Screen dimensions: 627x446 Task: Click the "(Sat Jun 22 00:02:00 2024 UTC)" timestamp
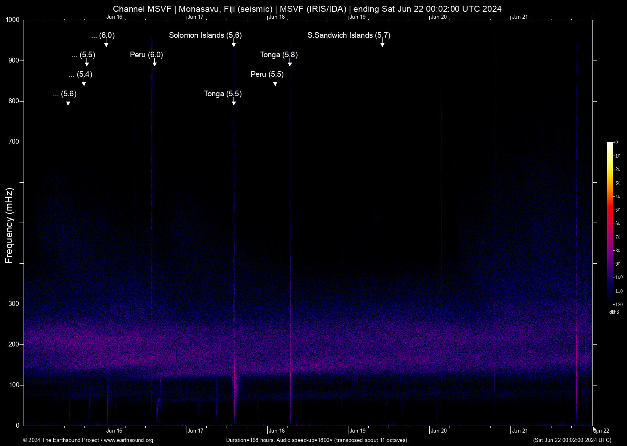(572, 440)
